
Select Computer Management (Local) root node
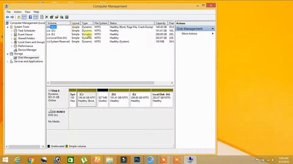pyautogui.click(x=27, y=23)
